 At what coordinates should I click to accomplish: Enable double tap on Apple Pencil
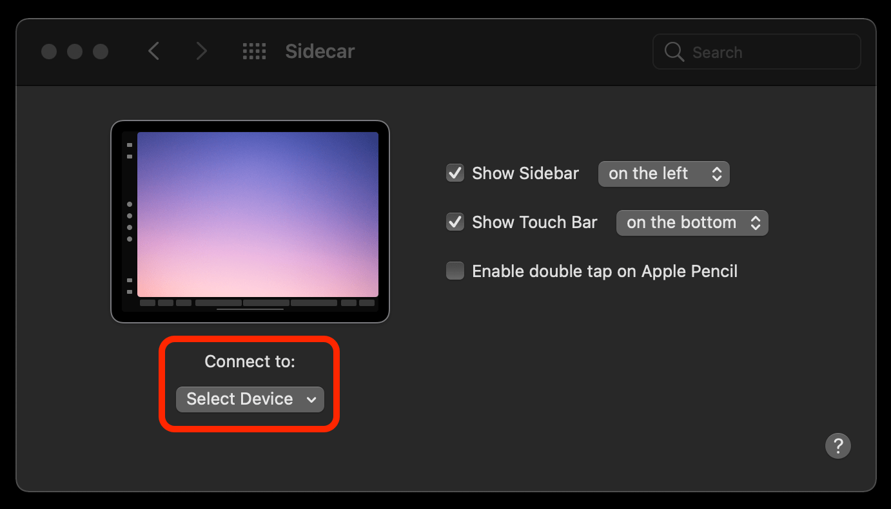click(455, 271)
